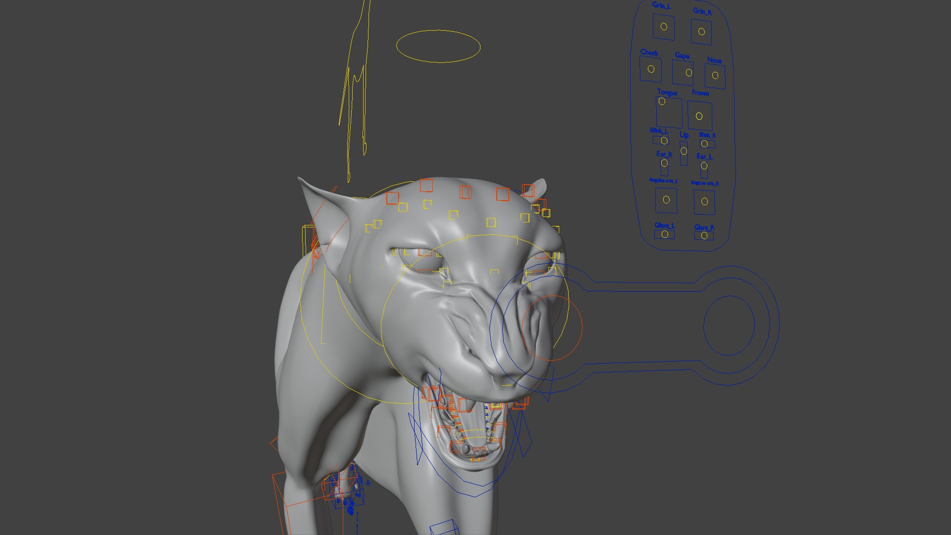
Task: Select the Ear_L slider handle
Action: [704, 166]
